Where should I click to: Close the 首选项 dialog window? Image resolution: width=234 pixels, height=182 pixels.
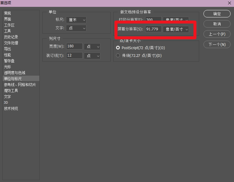230,3
